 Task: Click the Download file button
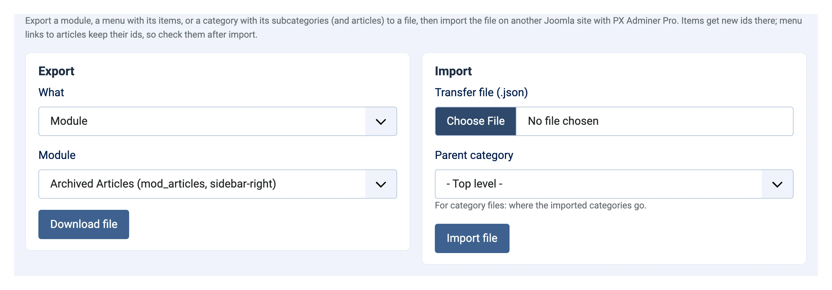coord(84,224)
